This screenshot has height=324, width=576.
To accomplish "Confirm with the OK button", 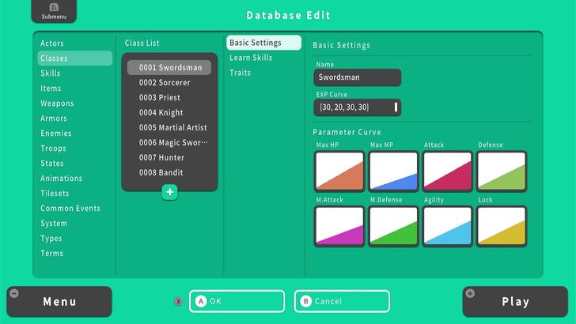I will coord(237,301).
